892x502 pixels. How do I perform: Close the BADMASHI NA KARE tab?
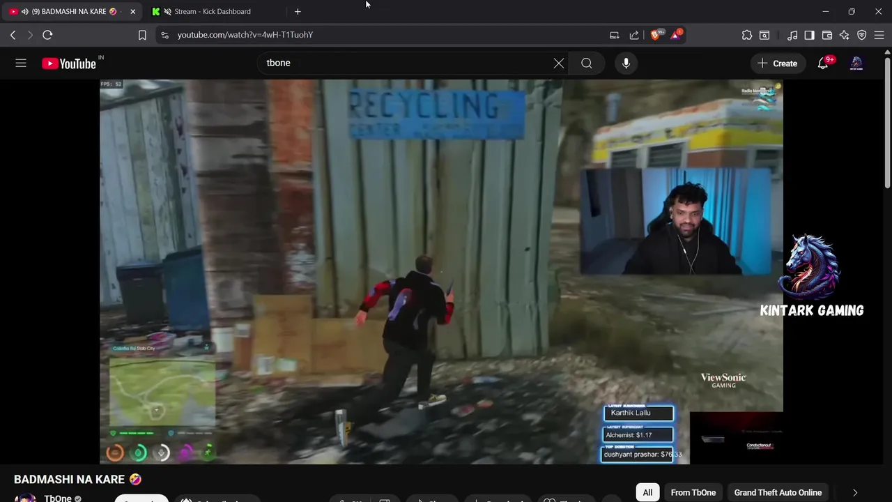click(132, 11)
